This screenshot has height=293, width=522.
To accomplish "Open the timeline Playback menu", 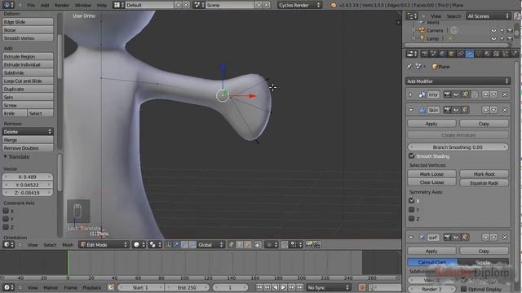I will coord(92,287).
